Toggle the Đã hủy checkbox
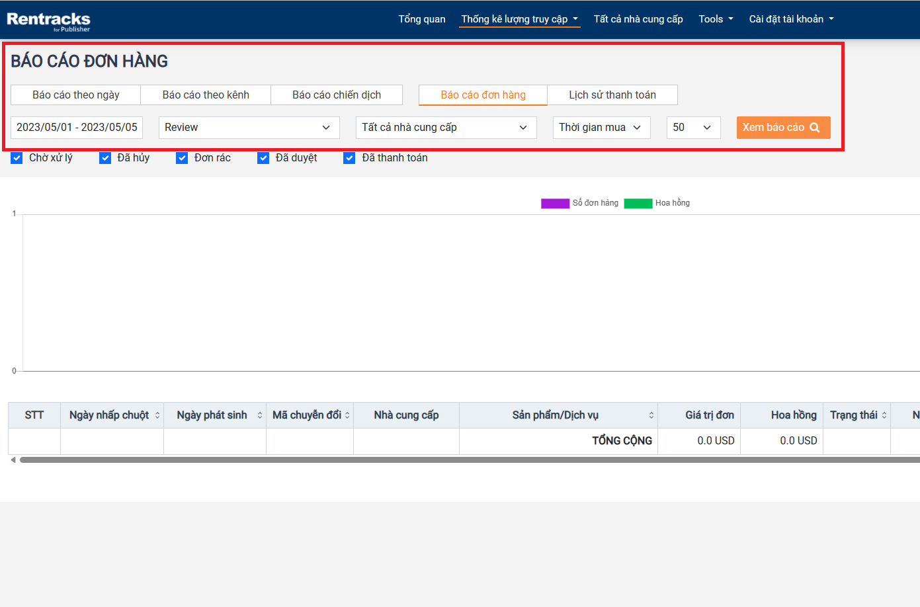Viewport: 920px width, 607px height. [x=105, y=158]
